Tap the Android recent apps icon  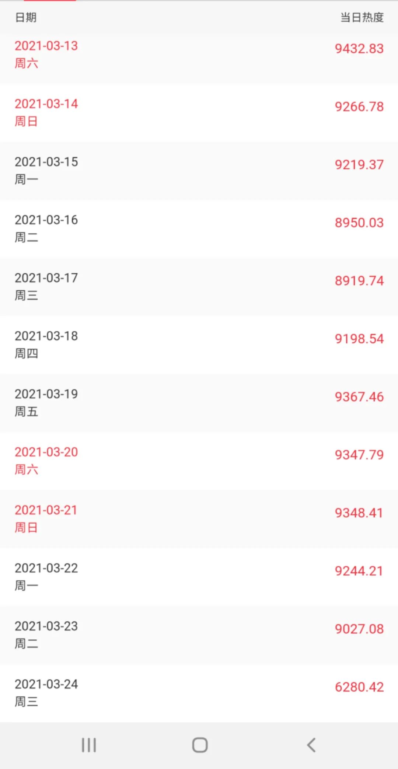(89, 745)
